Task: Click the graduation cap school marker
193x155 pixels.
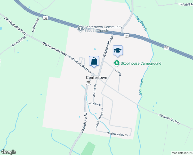Action: 118,51
